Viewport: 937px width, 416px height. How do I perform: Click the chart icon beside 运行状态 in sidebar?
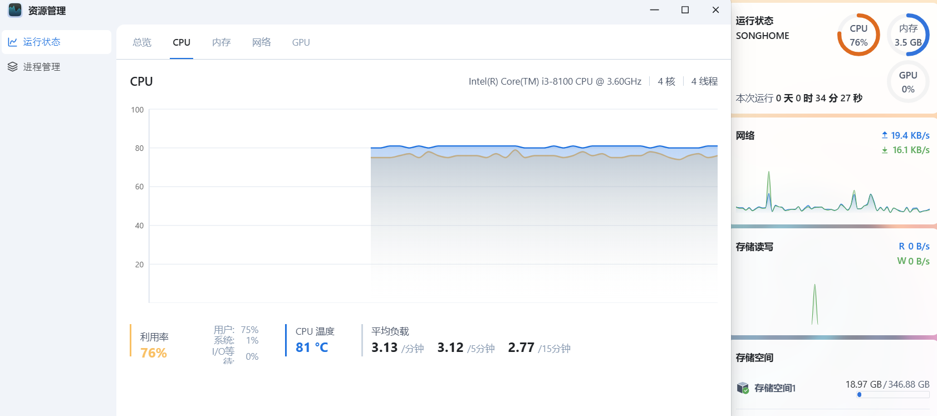pos(13,42)
